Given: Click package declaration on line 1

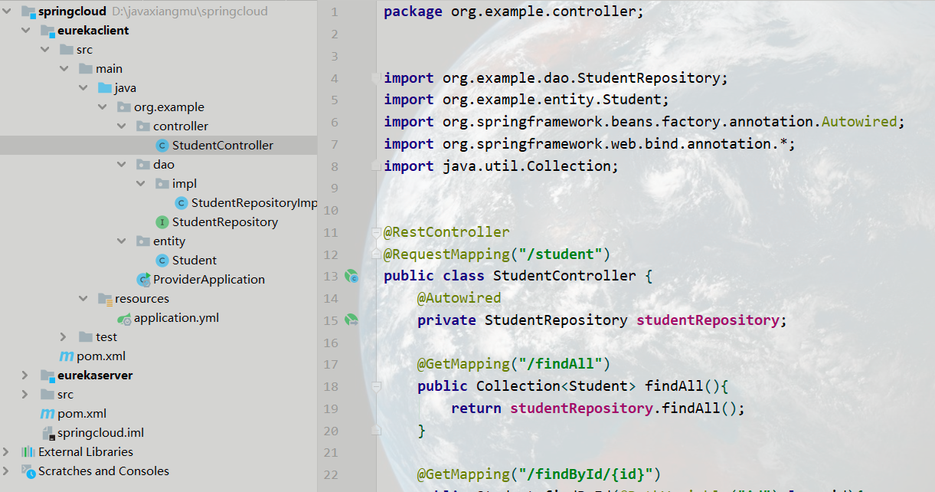Looking at the screenshot, I should tap(514, 11).
